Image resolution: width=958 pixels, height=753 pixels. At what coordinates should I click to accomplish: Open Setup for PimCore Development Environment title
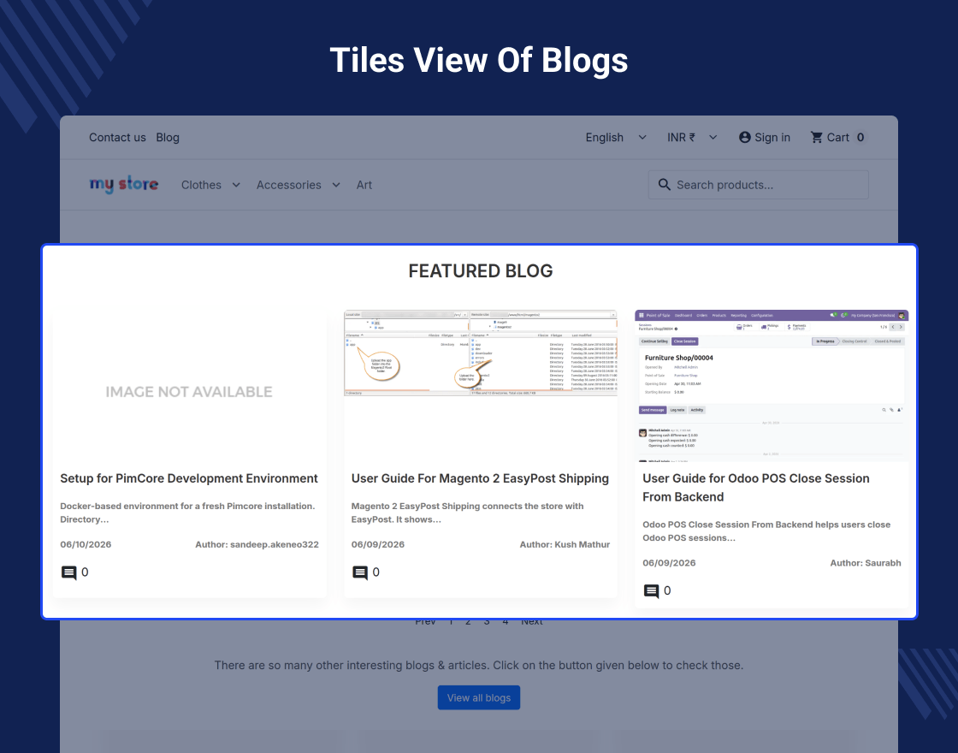189,478
